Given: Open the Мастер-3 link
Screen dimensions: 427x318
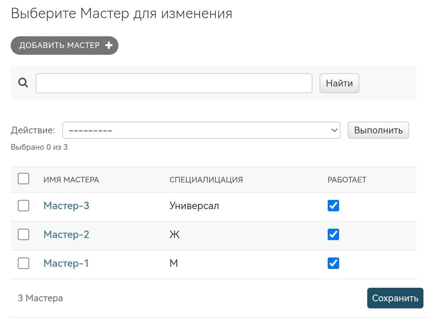Looking at the screenshot, I should coord(66,206).
